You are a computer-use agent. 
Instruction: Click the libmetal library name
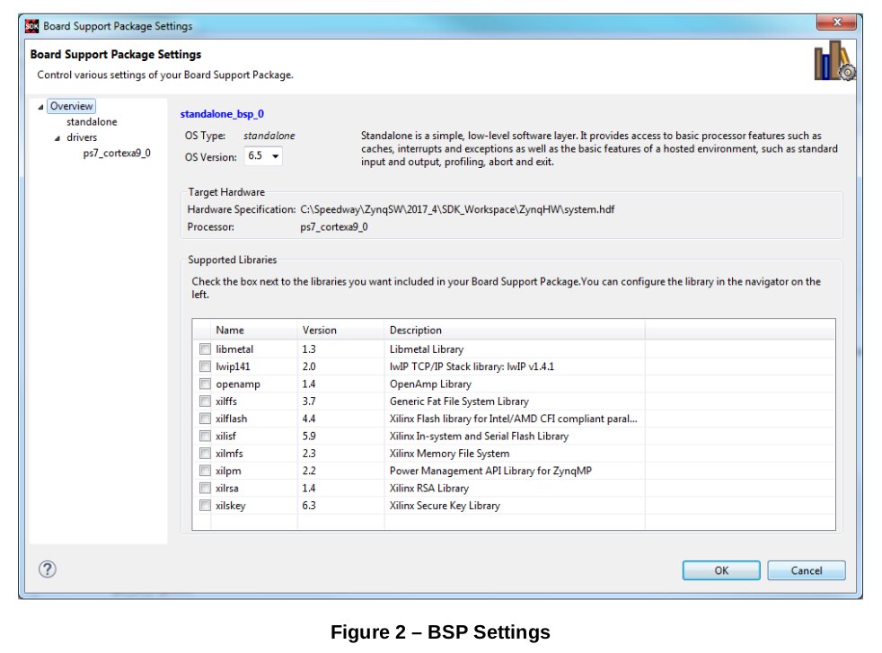pyautogui.click(x=234, y=349)
